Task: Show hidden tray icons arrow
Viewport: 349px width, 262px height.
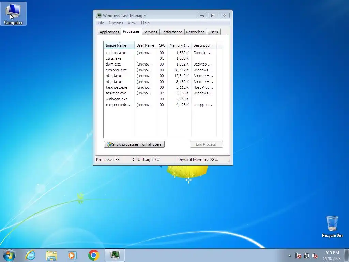Action: pos(290,256)
